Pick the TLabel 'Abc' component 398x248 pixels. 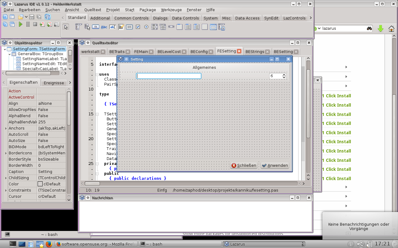[104, 27]
